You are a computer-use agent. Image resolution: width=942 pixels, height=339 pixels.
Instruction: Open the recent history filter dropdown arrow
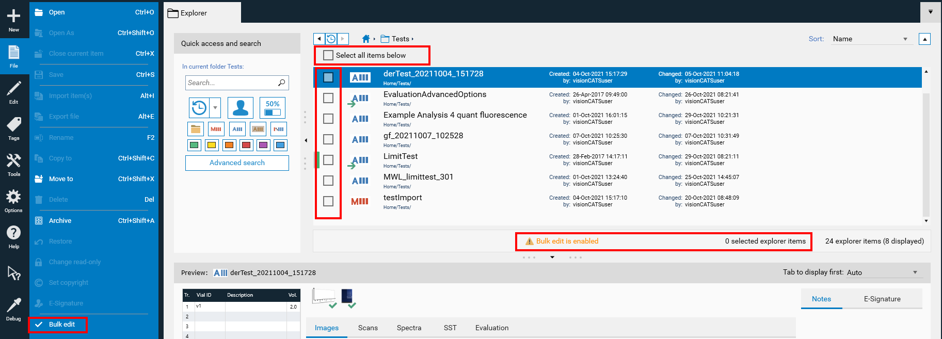click(215, 108)
